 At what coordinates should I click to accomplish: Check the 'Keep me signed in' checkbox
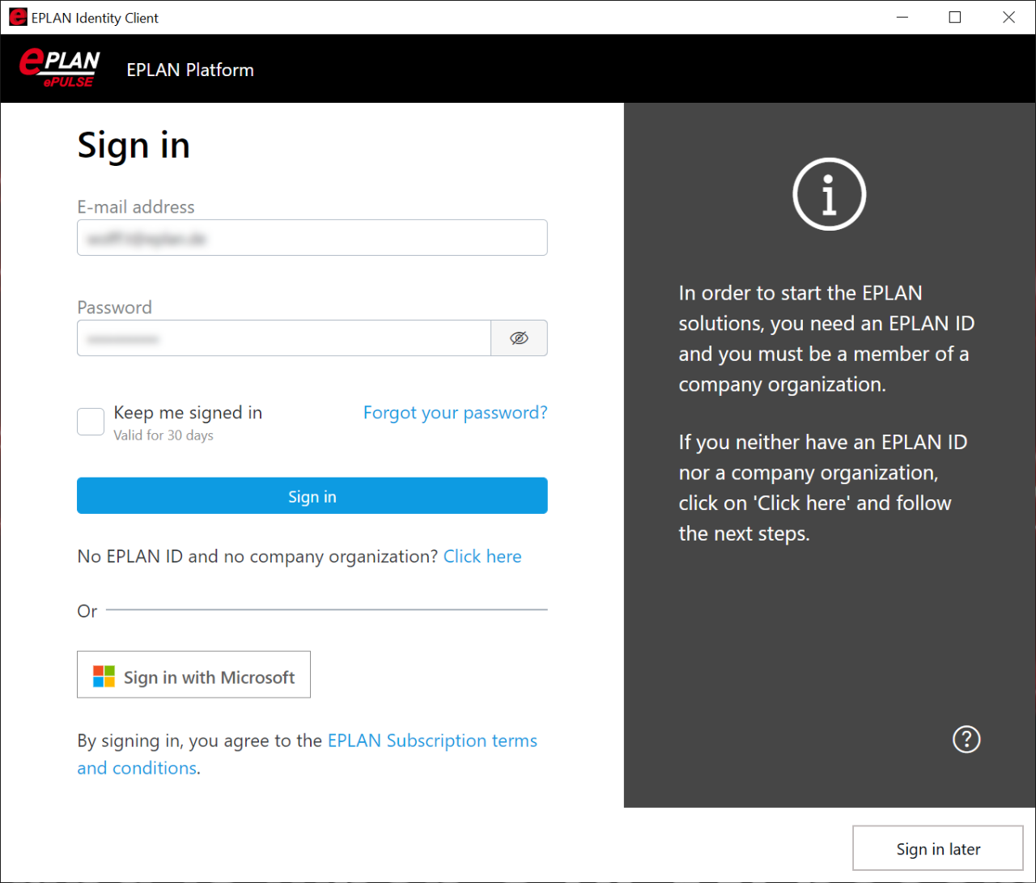pos(91,422)
